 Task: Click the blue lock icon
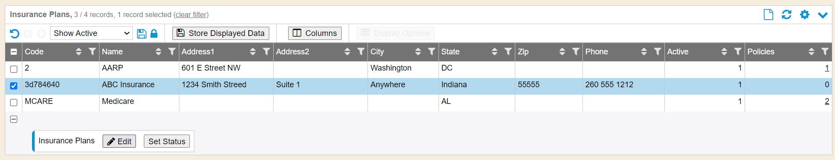154,34
